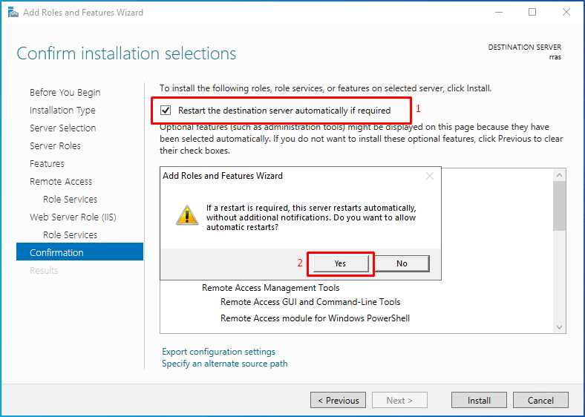Click the scroll up arrow in list
Screen dimensions: 585x417
(x=559, y=175)
